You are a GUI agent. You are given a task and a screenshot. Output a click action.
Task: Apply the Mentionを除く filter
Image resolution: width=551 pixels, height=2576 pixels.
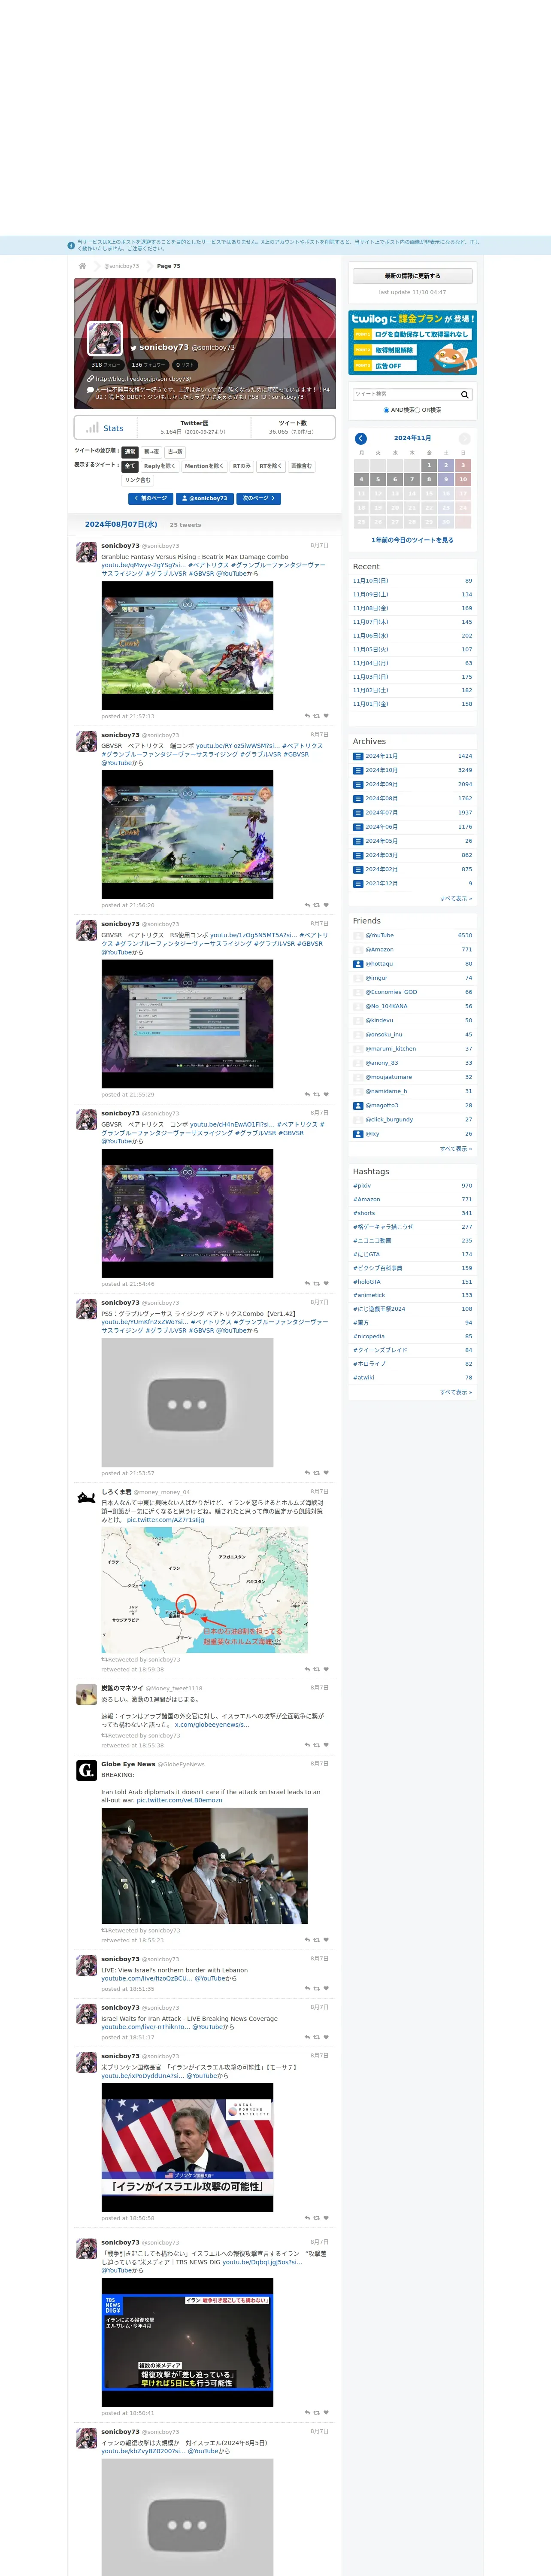204,466
